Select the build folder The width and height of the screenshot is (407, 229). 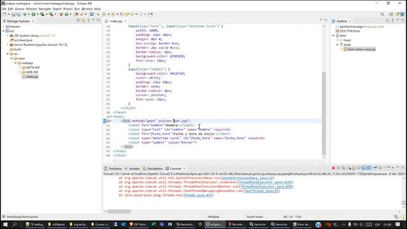pos(15,49)
